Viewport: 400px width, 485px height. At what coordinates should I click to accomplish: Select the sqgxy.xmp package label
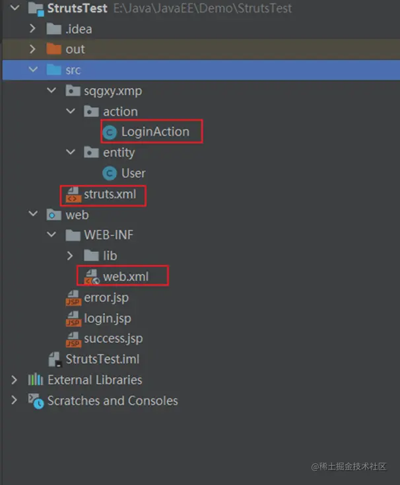point(113,91)
